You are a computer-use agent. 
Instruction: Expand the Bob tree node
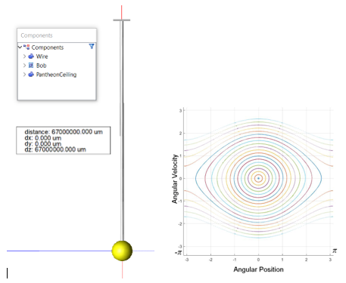pyautogui.click(x=24, y=66)
